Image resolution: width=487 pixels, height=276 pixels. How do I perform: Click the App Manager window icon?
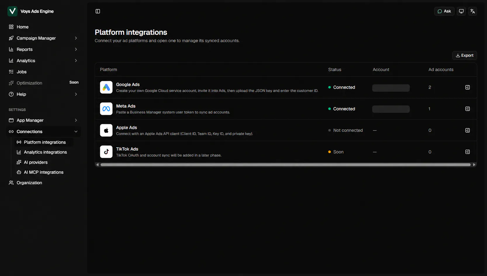[x=11, y=120]
